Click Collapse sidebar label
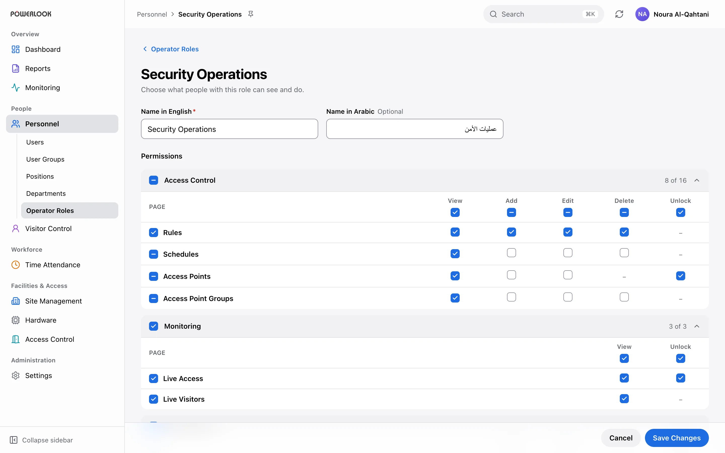725x453 pixels. click(47, 440)
